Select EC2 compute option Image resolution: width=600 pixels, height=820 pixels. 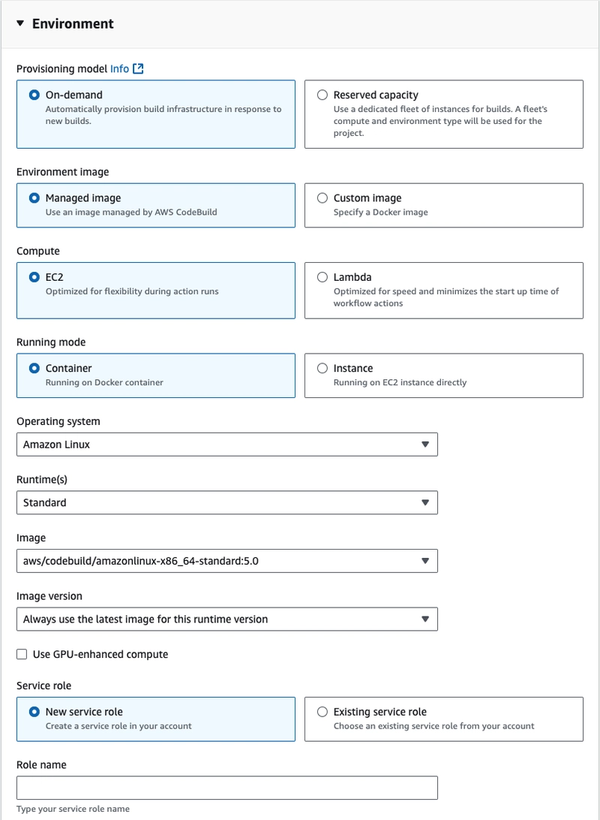tap(34, 276)
